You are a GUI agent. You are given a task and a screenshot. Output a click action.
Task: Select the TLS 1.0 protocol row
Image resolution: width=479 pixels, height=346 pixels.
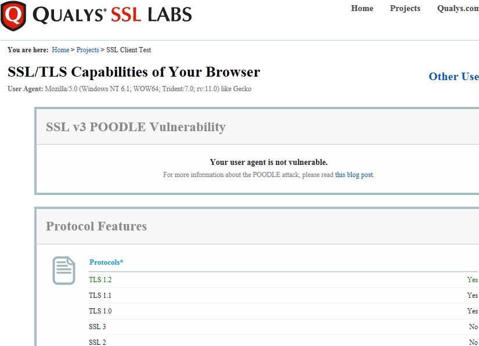pyautogui.click(x=283, y=311)
